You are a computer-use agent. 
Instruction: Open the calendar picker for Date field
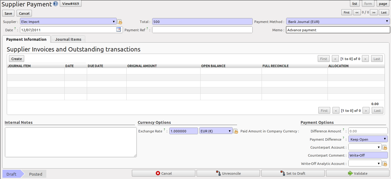point(119,30)
